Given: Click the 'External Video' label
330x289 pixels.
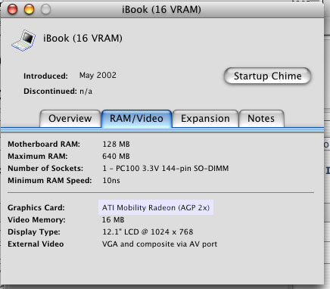Looking at the screenshot, I should (x=36, y=244).
